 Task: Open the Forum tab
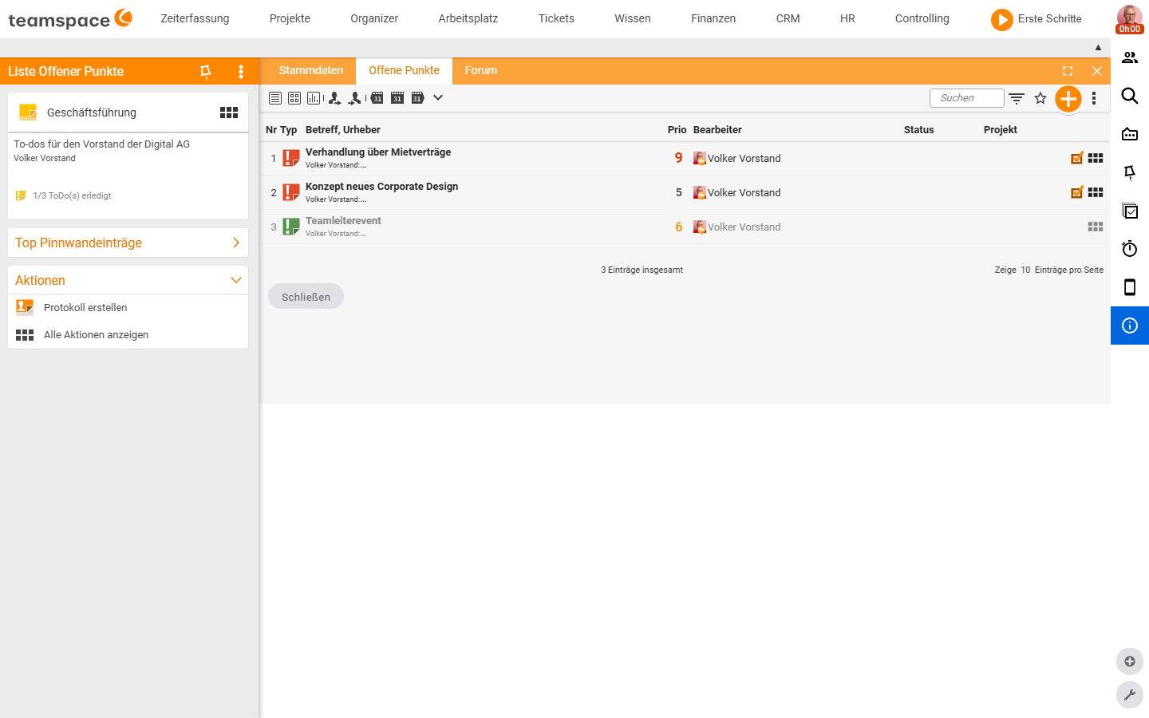pyautogui.click(x=481, y=71)
